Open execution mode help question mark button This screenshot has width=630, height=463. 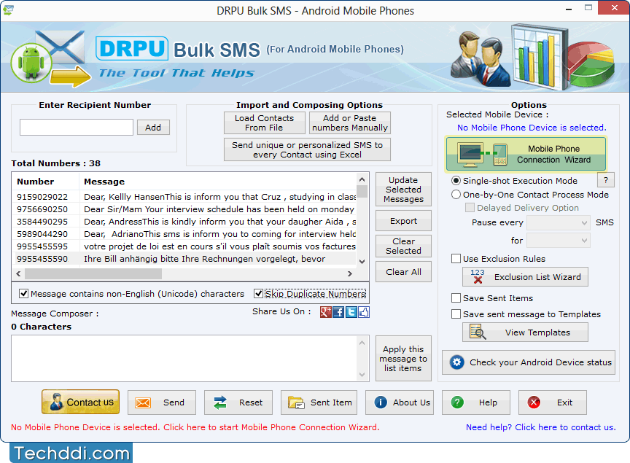606,180
